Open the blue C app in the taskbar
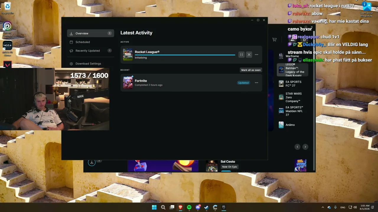Viewport: 378px width, 212px height. tap(215, 207)
